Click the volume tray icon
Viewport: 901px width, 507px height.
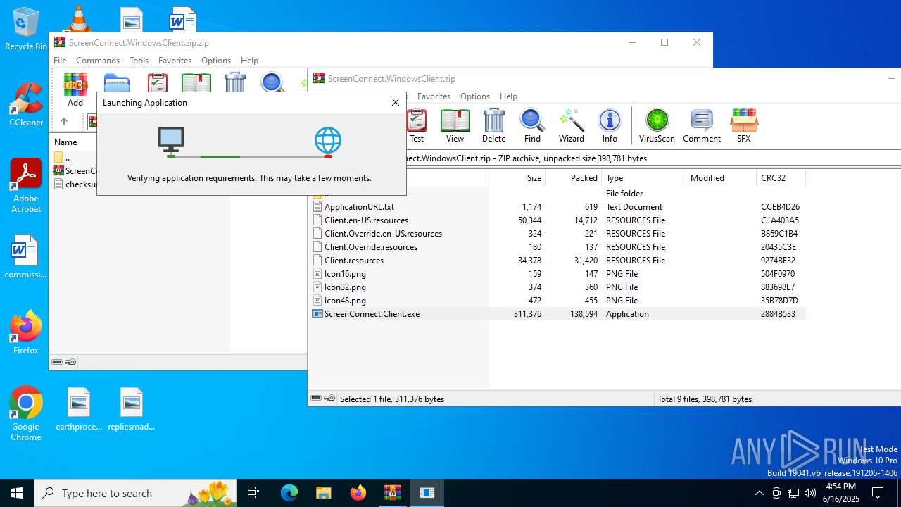pos(809,493)
